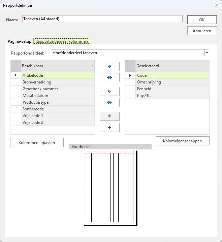
Task: Click the move down arrow button
Action: coord(109,127)
